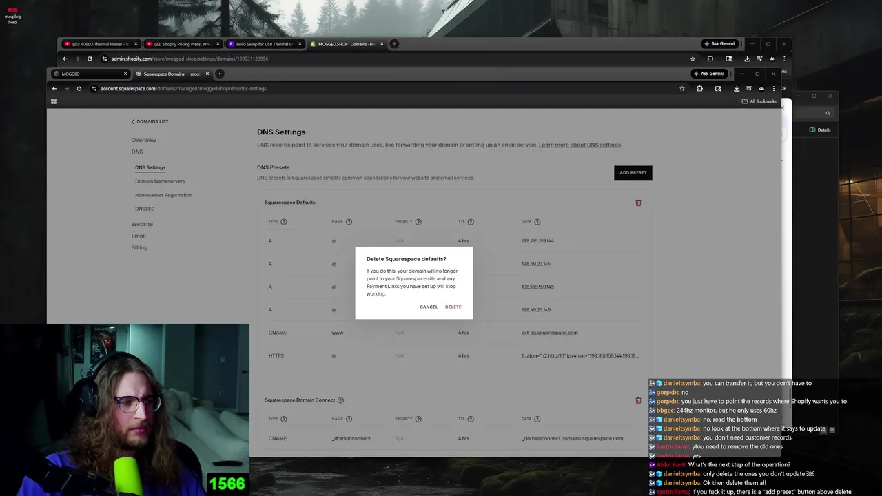Click CNAME type cell for www record
The width and height of the screenshot is (882, 496).
click(278, 333)
